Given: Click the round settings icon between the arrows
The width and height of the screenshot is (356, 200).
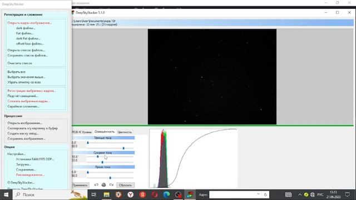Looking at the screenshot, I should [x=104, y=185].
